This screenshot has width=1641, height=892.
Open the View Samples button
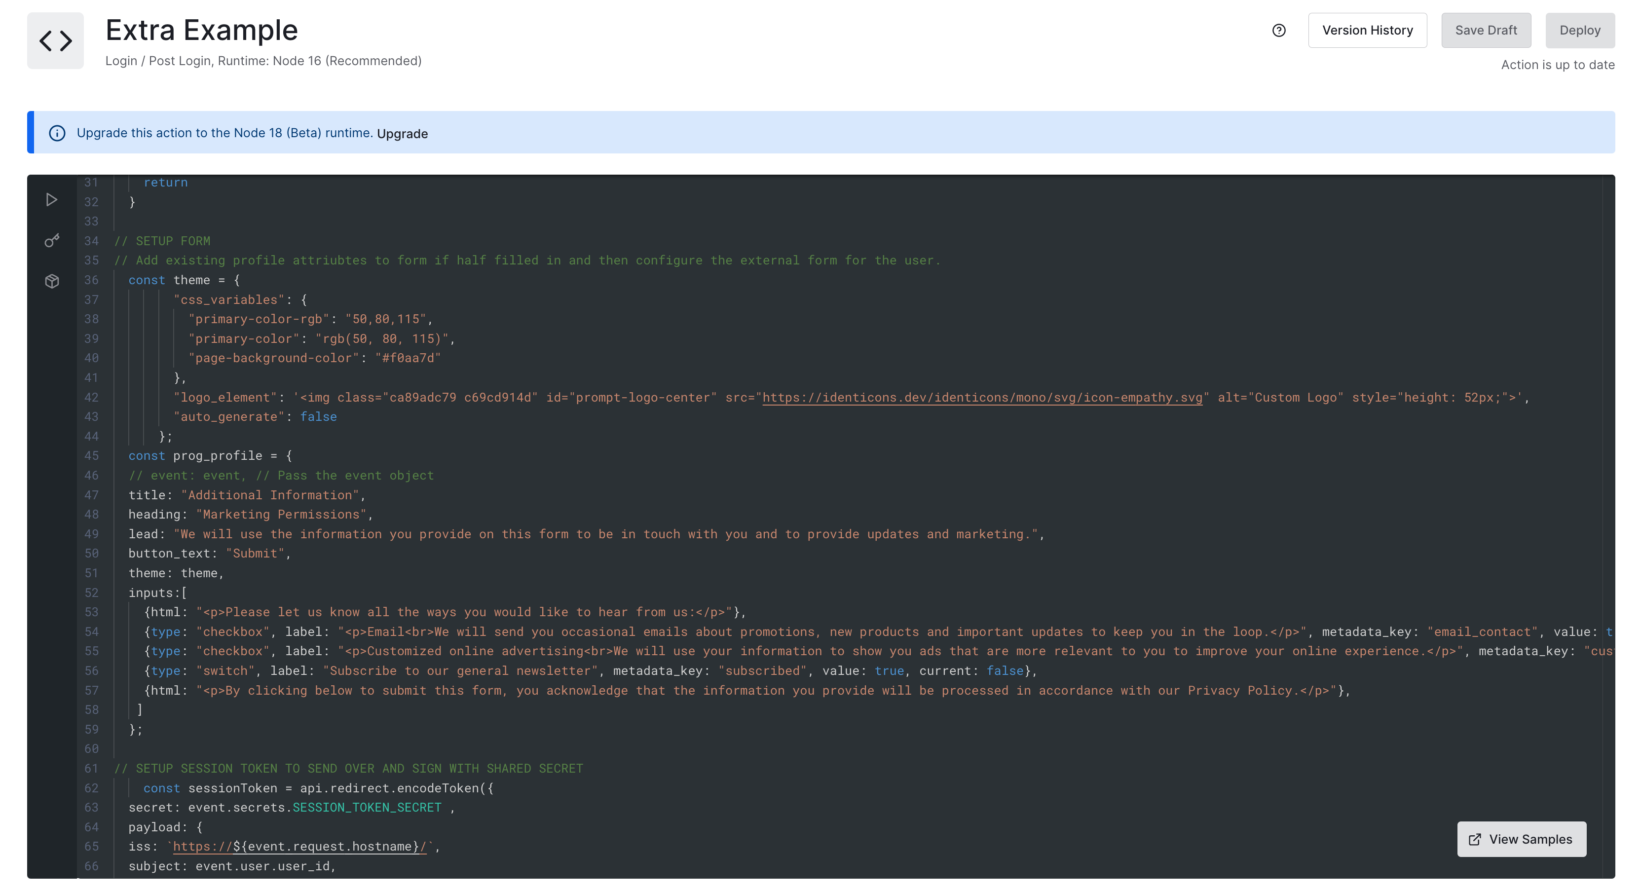1521,839
